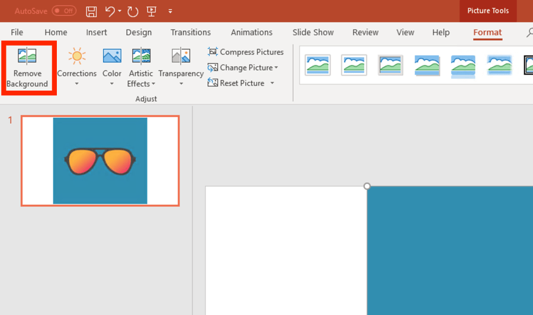The image size is (533, 315).
Task: Open the Undo history dropdown
Action: tap(120, 11)
